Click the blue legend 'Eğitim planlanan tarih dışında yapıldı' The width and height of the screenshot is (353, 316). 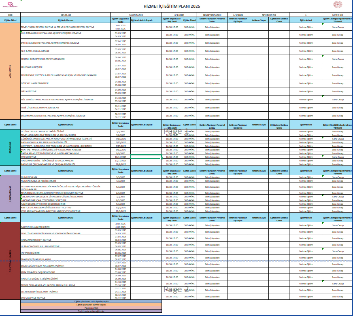[x=90, y=301]
